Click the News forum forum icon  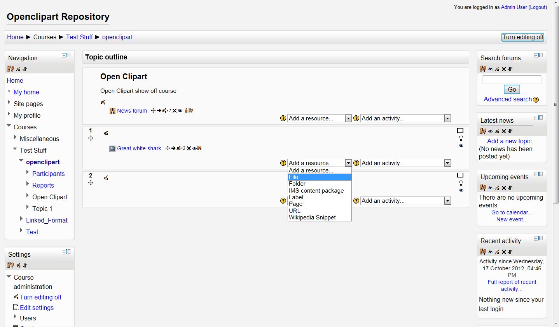pyautogui.click(x=112, y=111)
